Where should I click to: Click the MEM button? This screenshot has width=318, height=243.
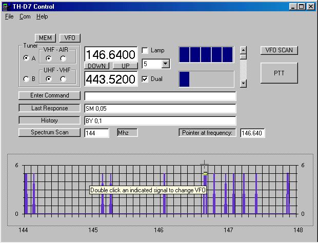pyautogui.click(x=45, y=38)
